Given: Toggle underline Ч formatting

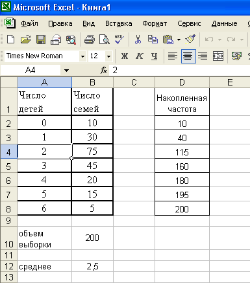Looking at the screenshot, I should (154, 56).
